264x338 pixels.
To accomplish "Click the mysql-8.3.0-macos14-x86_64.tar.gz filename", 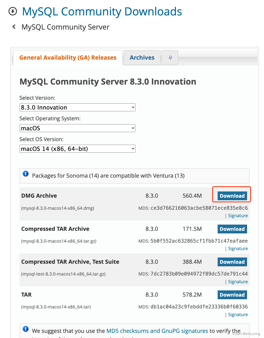I will 59,241.
